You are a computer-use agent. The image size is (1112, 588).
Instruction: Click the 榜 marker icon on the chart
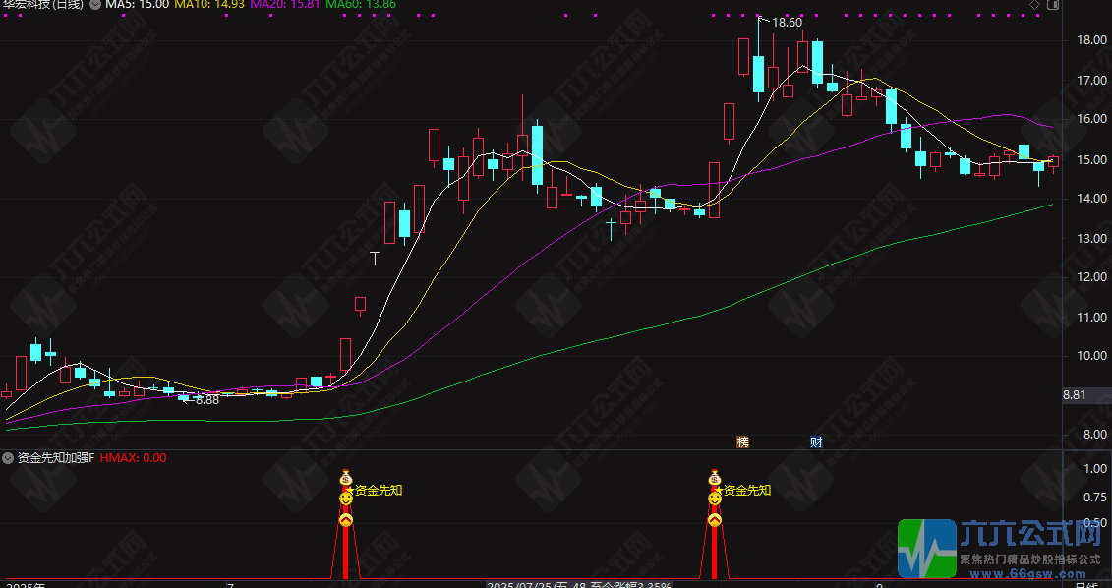pos(743,442)
